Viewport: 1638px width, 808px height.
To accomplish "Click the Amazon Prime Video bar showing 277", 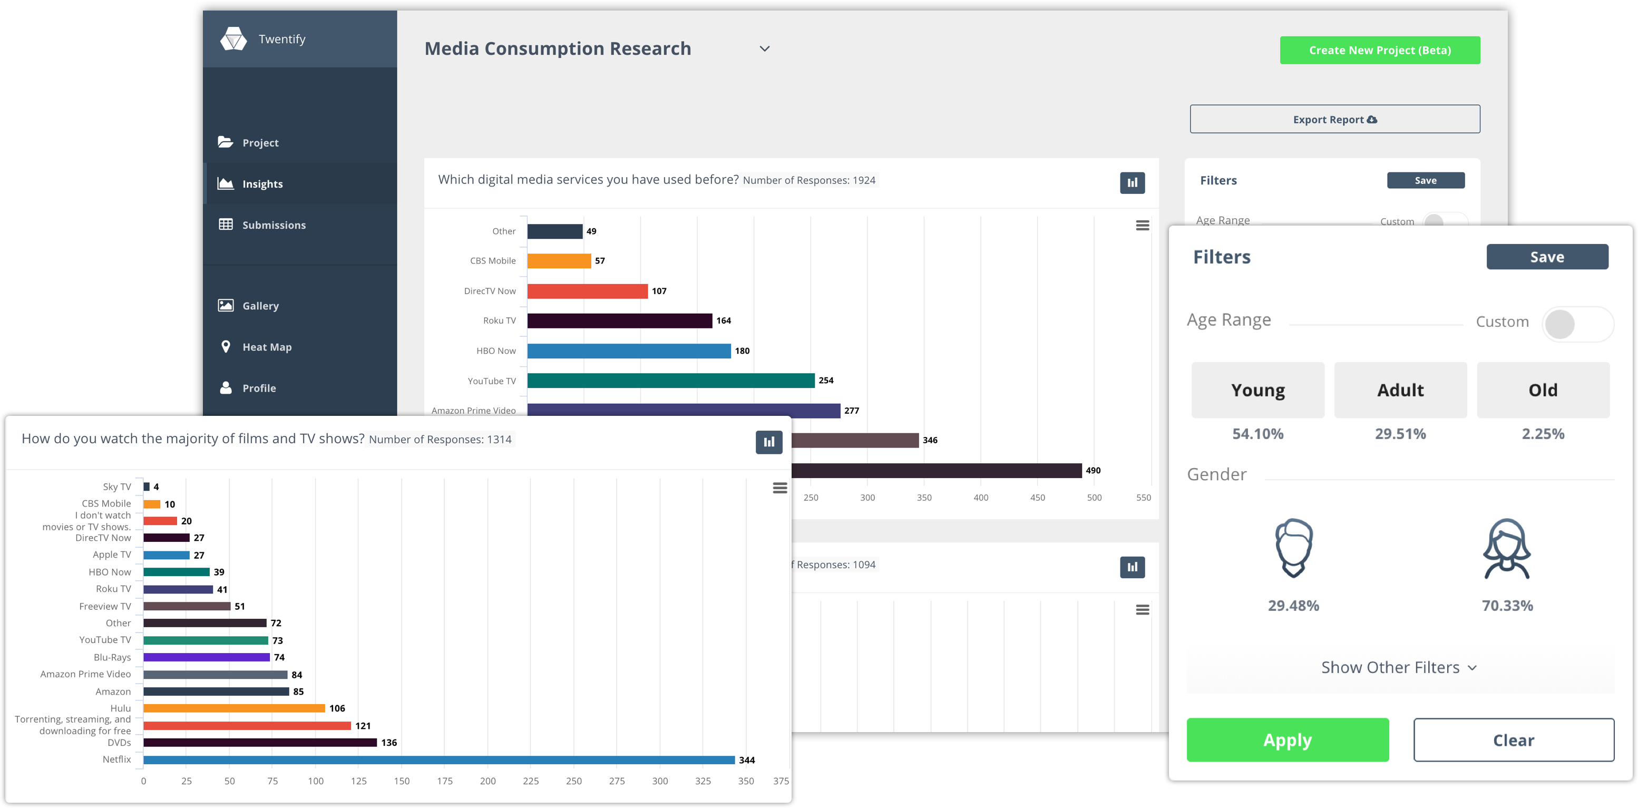I will (684, 410).
